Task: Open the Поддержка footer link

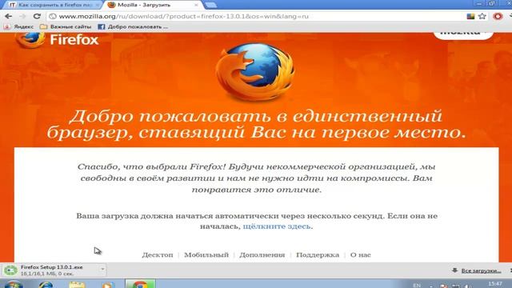Action: click(x=318, y=255)
